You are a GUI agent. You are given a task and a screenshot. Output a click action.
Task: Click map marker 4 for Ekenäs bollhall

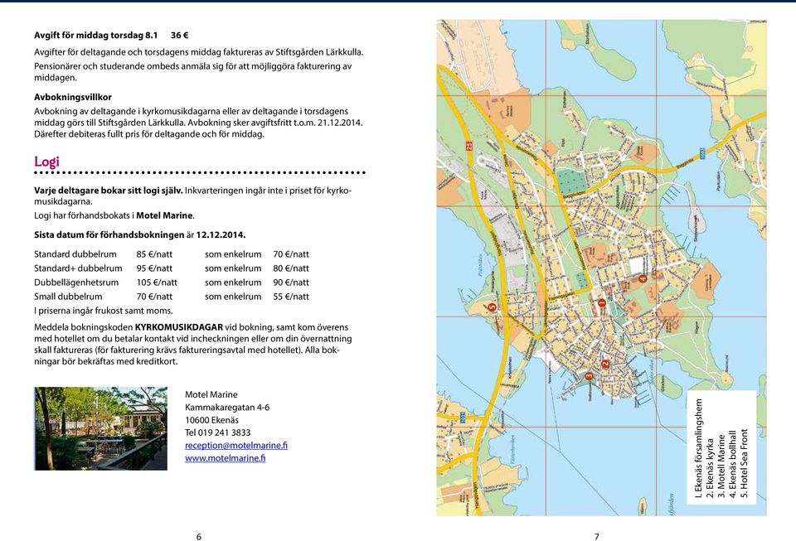643,278
